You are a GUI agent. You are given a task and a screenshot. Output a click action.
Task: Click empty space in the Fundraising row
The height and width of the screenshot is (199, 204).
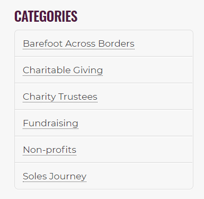coord(135,123)
